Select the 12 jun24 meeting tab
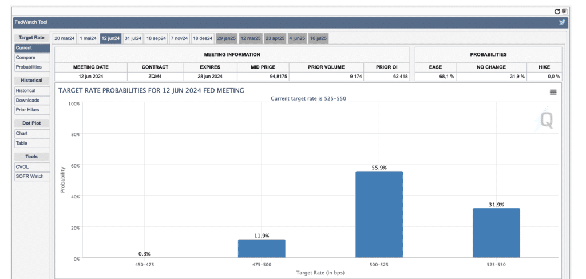The height and width of the screenshot is (279, 586). (x=110, y=38)
